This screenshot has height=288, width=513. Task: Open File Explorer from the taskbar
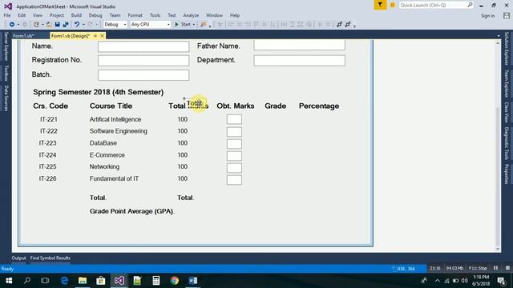(x=83, y=281)
